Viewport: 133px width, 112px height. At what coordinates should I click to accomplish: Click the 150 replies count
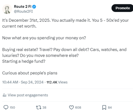(x=12, y=107)
